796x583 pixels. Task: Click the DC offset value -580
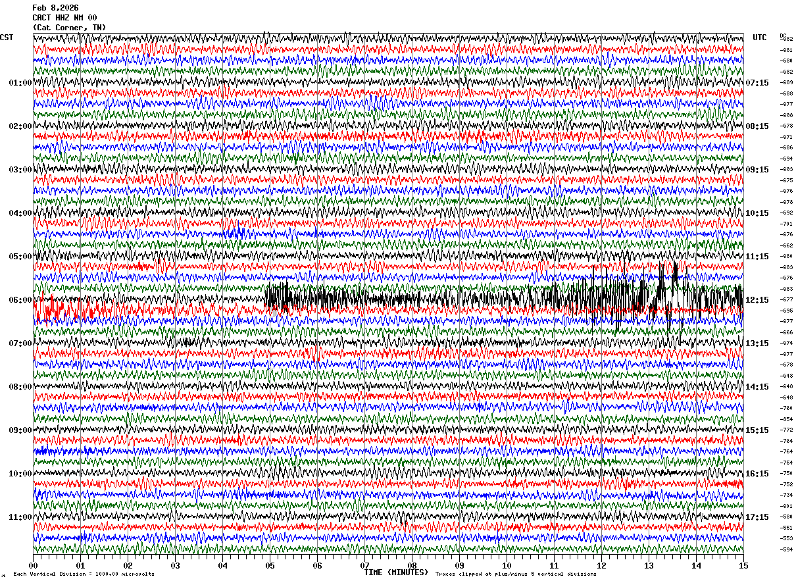(786, 517)
